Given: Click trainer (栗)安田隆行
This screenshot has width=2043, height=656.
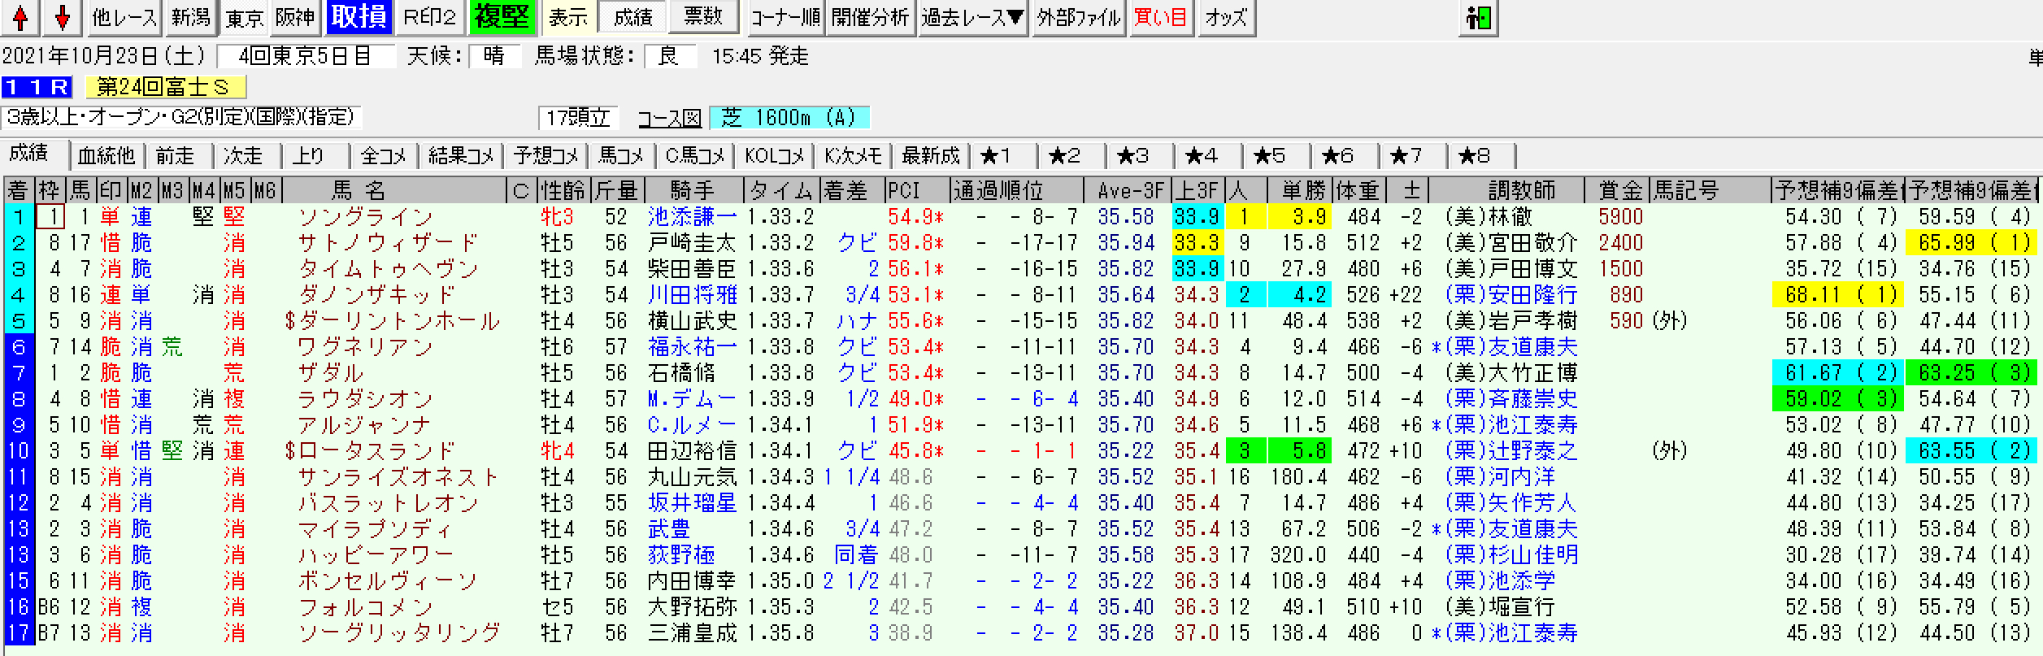Looking at the screenshot, I should click(1511, 295).
